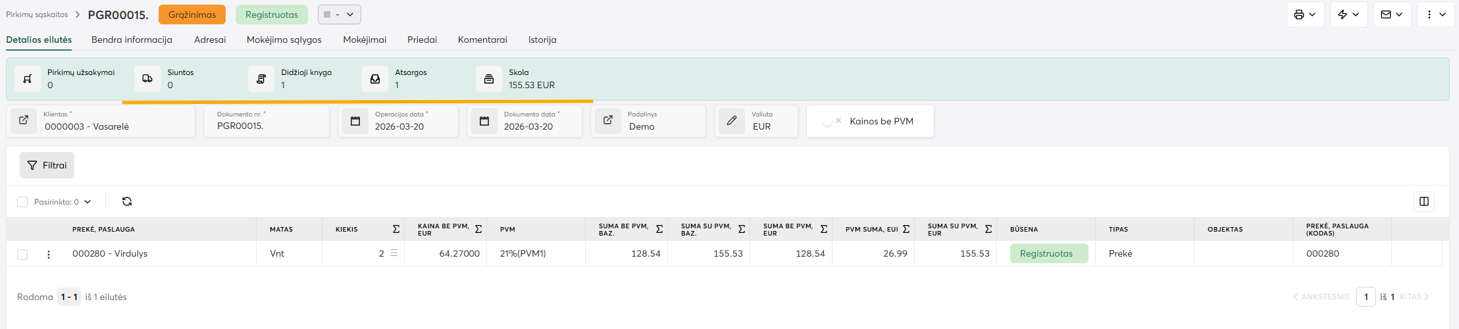Tick the select-all Pasirinkta checkbox

point(22,202)
